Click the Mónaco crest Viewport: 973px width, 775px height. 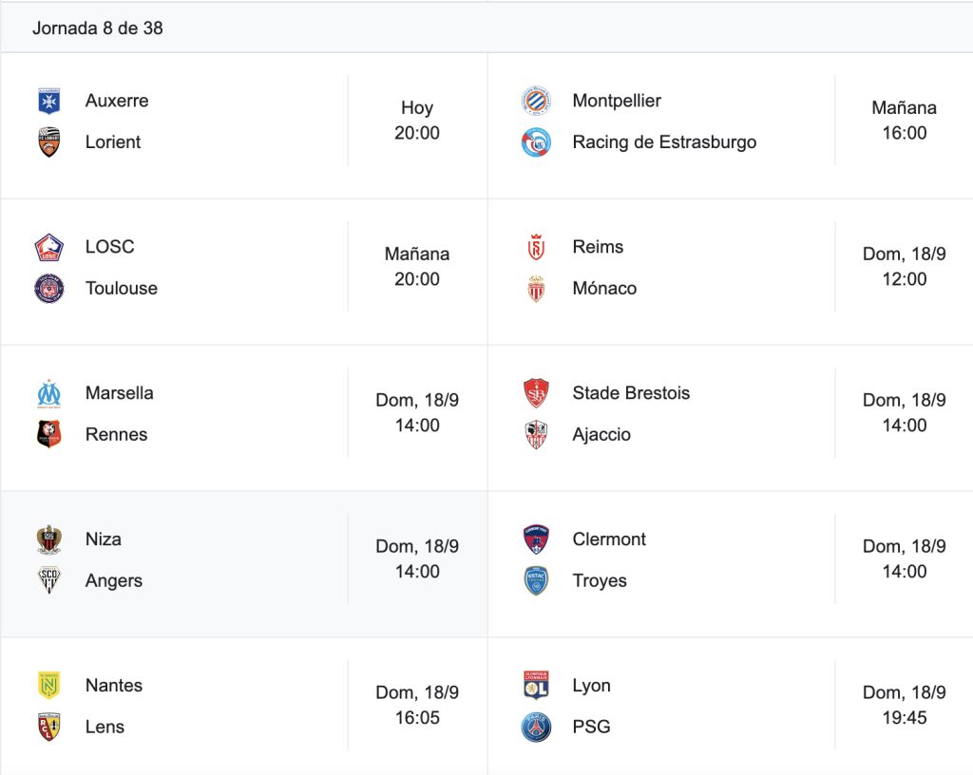pyautogui.click(x=536, y=289)
